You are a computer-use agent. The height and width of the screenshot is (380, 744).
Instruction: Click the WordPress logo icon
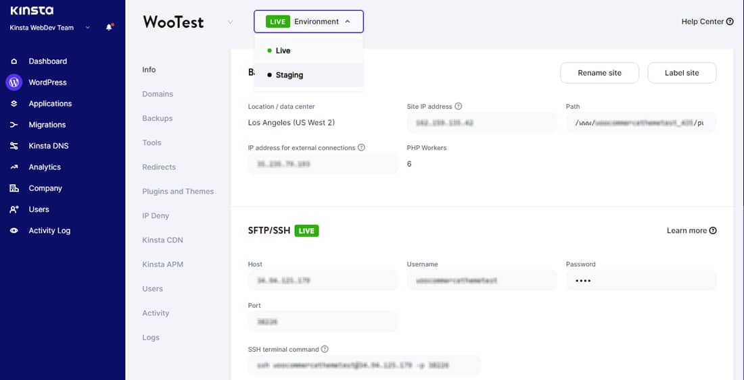(14, 82)
